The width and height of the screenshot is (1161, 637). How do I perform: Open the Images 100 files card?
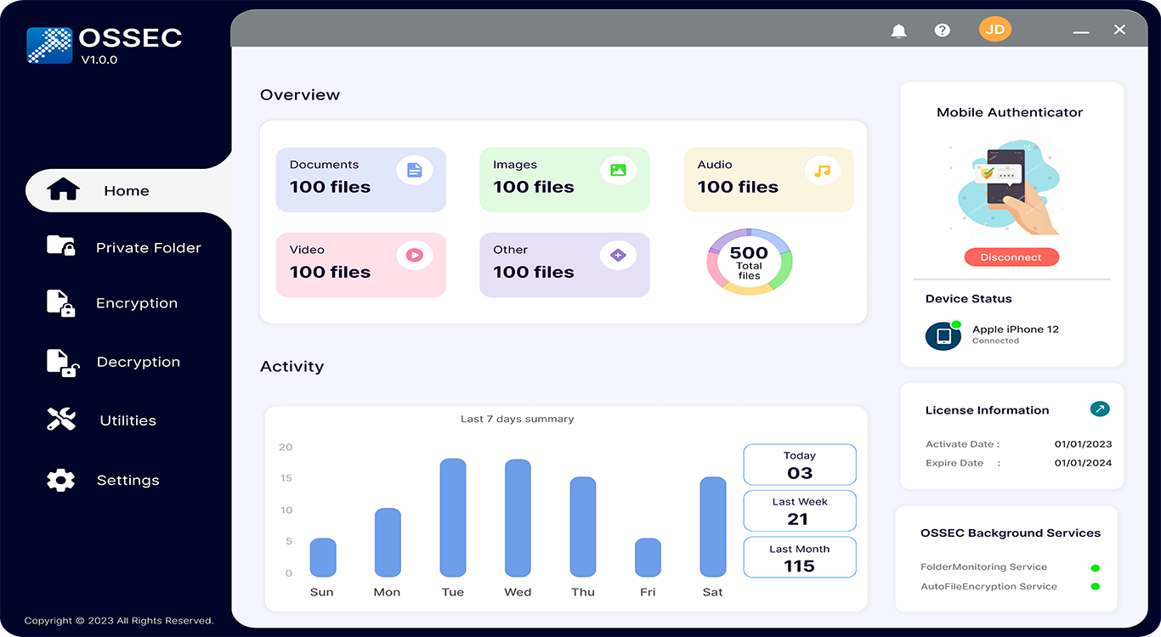(x=564, y=179)
